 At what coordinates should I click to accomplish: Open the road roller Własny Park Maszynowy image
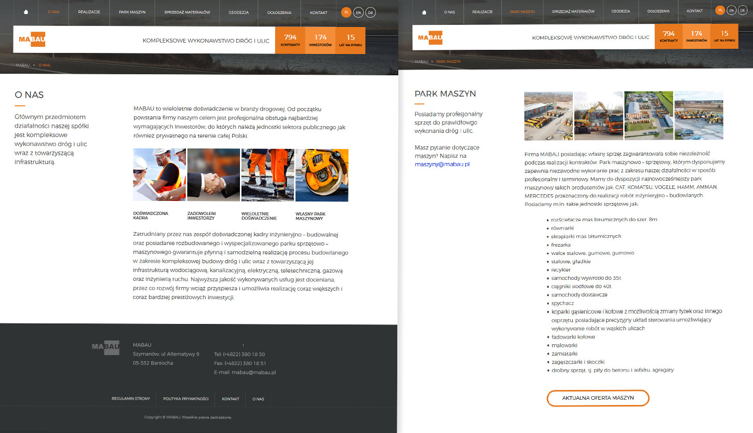tap(321, 175)
